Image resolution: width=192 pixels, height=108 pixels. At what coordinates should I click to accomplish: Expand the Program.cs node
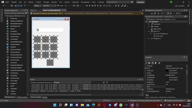pos(149,38)
